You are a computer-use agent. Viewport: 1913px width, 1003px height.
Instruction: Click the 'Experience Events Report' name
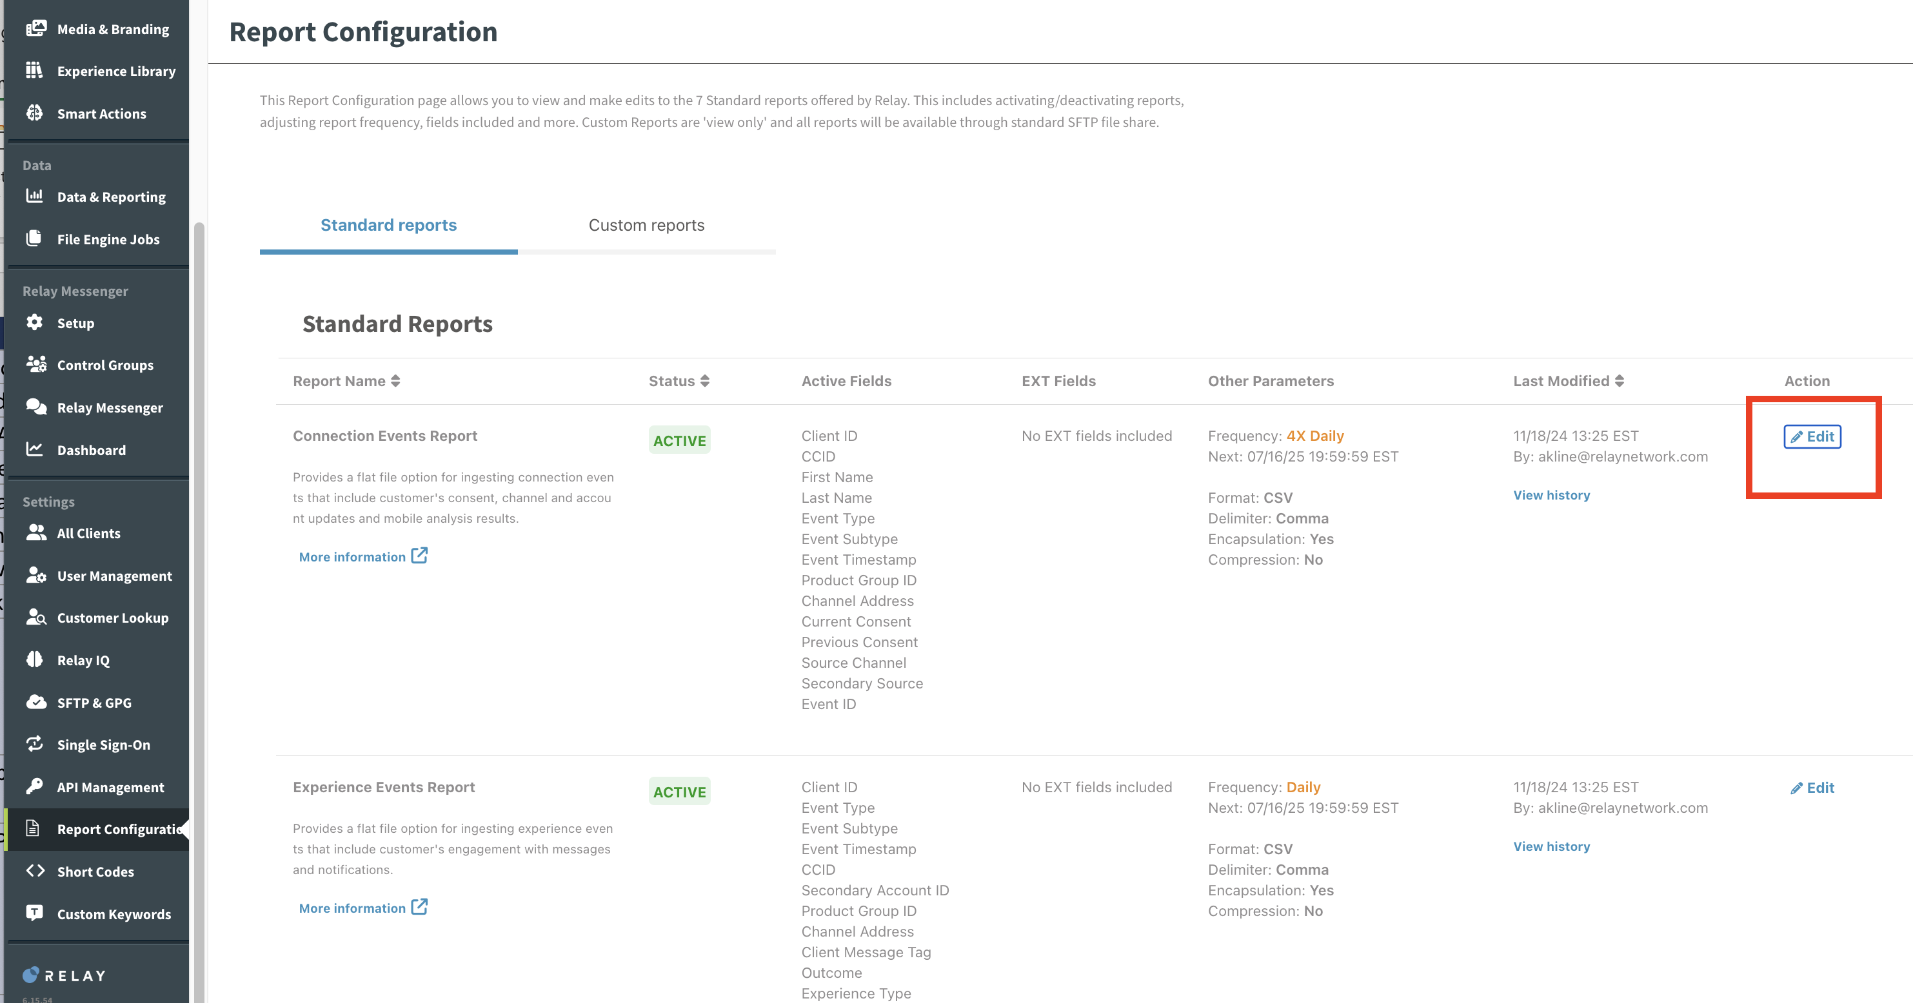(384, 787)
